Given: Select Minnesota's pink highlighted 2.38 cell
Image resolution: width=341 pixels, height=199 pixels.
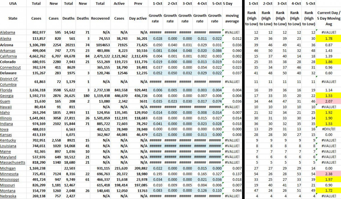Looking at the screenshot, I should coord(328,174).
